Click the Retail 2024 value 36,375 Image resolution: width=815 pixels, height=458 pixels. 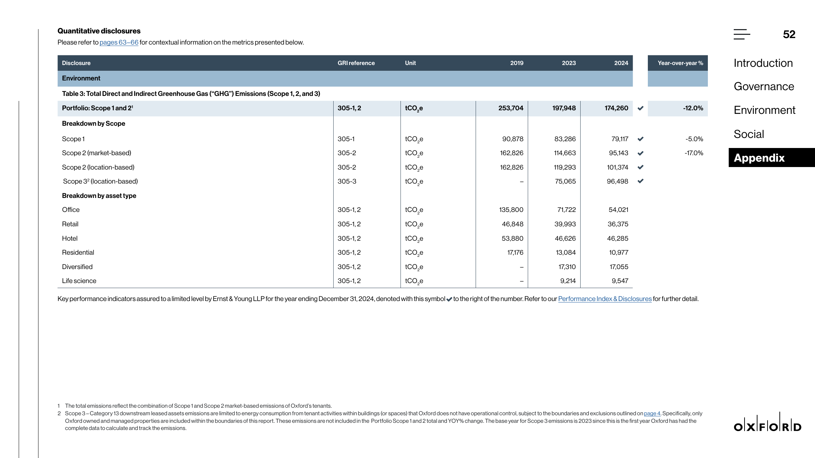[618, 224]
